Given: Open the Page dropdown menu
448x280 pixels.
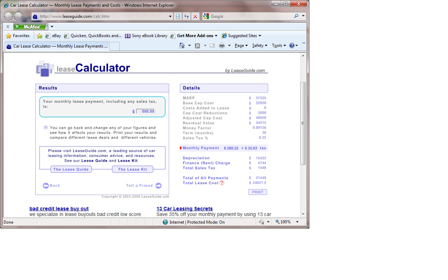Looking at the screenshot, I should click(241, 45).
